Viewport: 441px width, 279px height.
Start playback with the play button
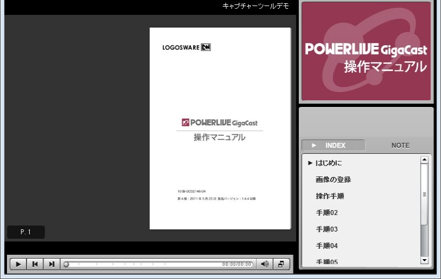18,264
